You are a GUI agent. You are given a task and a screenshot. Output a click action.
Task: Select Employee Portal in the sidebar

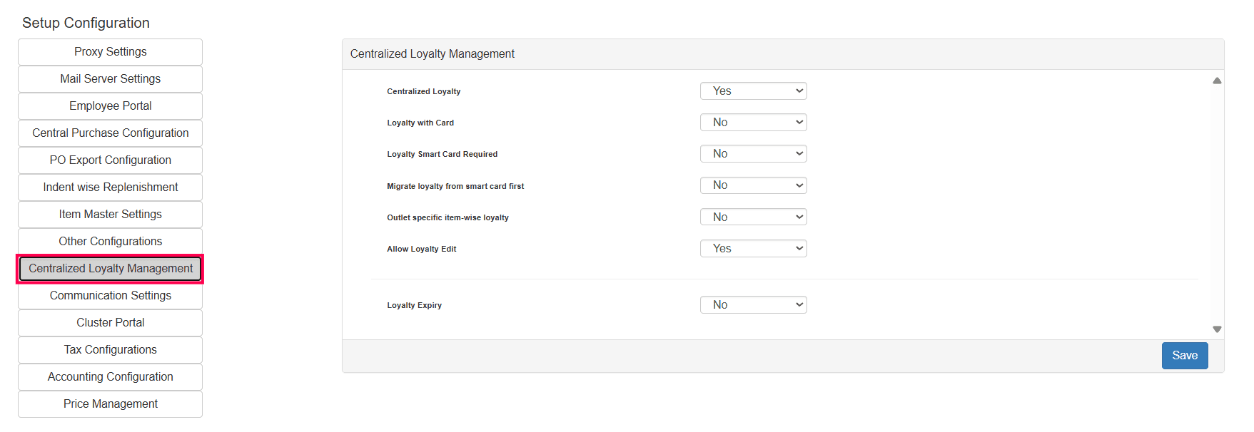(x=111, y=106)
